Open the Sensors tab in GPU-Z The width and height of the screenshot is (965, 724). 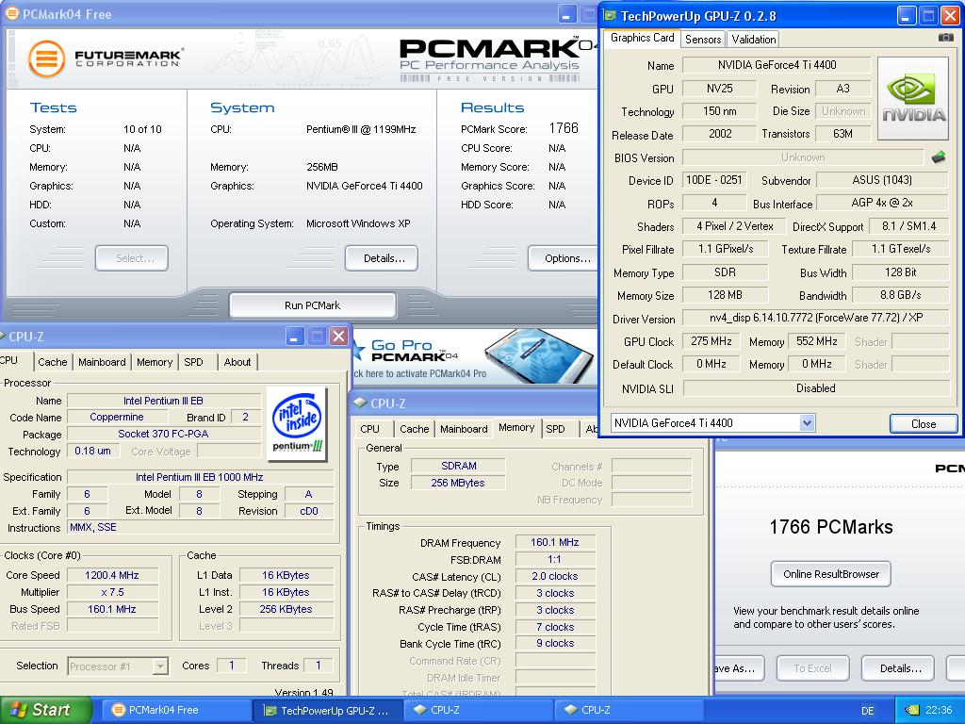703,40
